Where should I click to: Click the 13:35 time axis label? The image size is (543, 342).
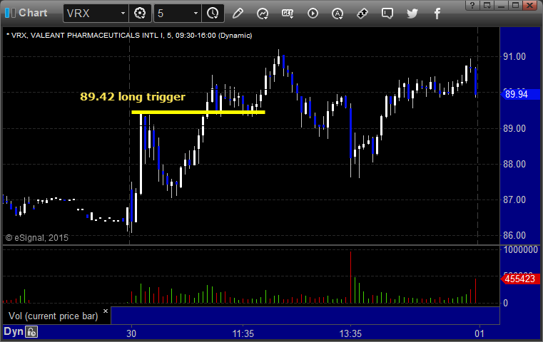point(350,333)
